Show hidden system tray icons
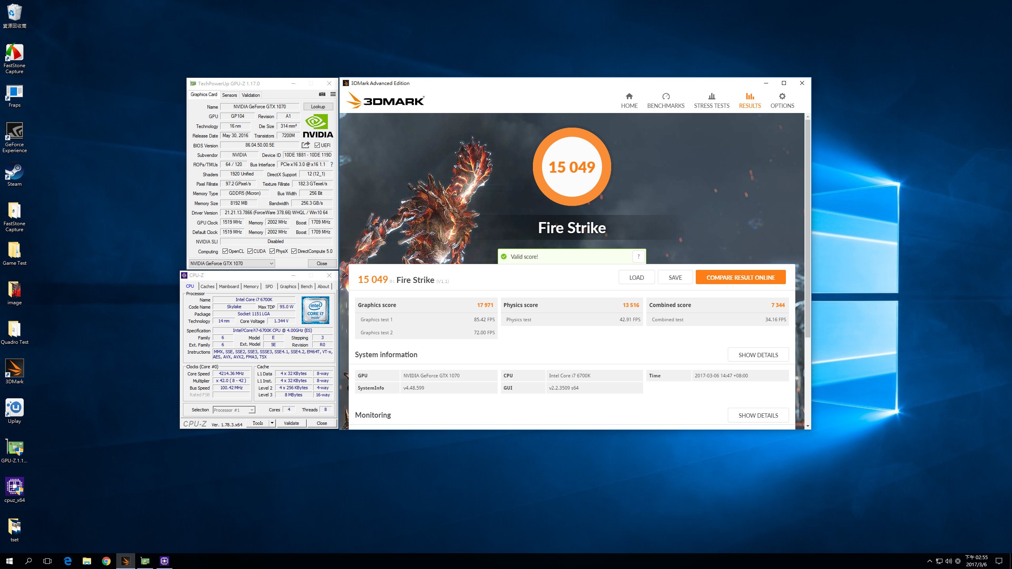 coord(930,561)
